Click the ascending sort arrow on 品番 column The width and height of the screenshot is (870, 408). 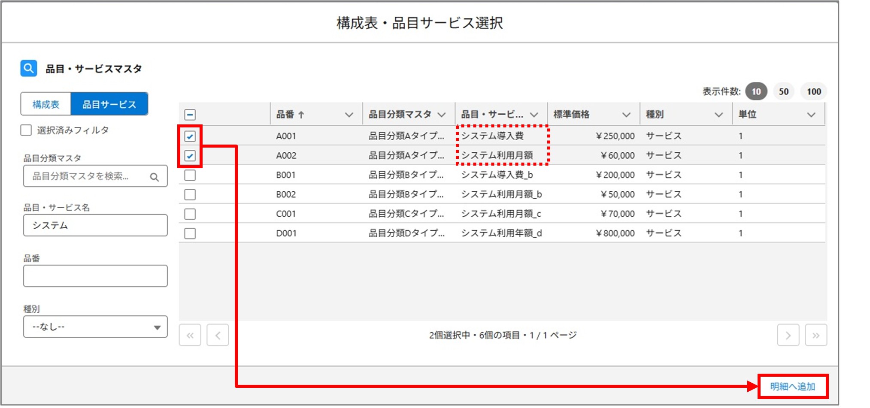click(x=302, y=114)
